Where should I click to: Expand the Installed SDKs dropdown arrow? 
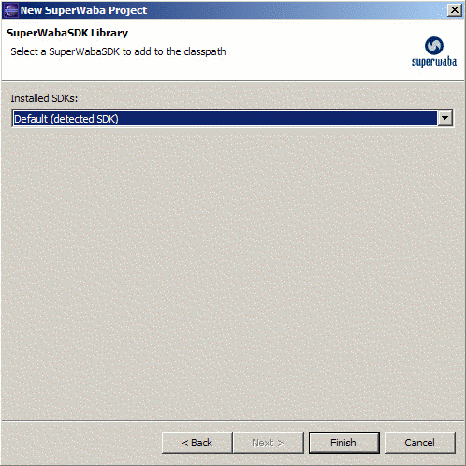[444, 118]
